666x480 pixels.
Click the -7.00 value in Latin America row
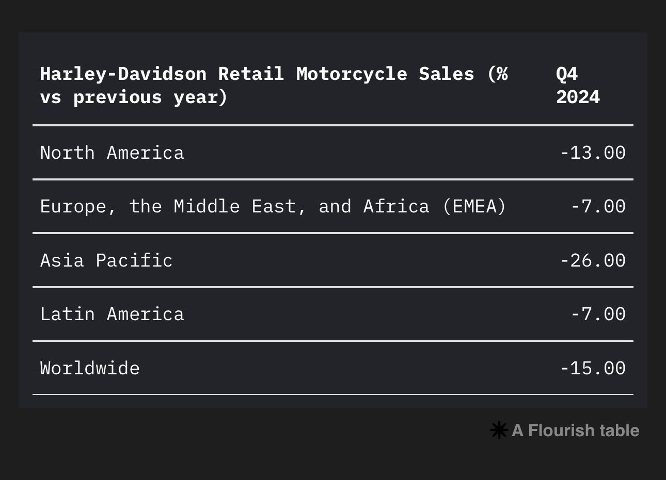[x=598, y=315]
